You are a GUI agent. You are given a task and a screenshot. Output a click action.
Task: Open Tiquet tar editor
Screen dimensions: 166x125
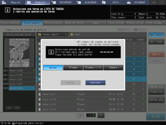pyautogui.click(x=156, y=91)
